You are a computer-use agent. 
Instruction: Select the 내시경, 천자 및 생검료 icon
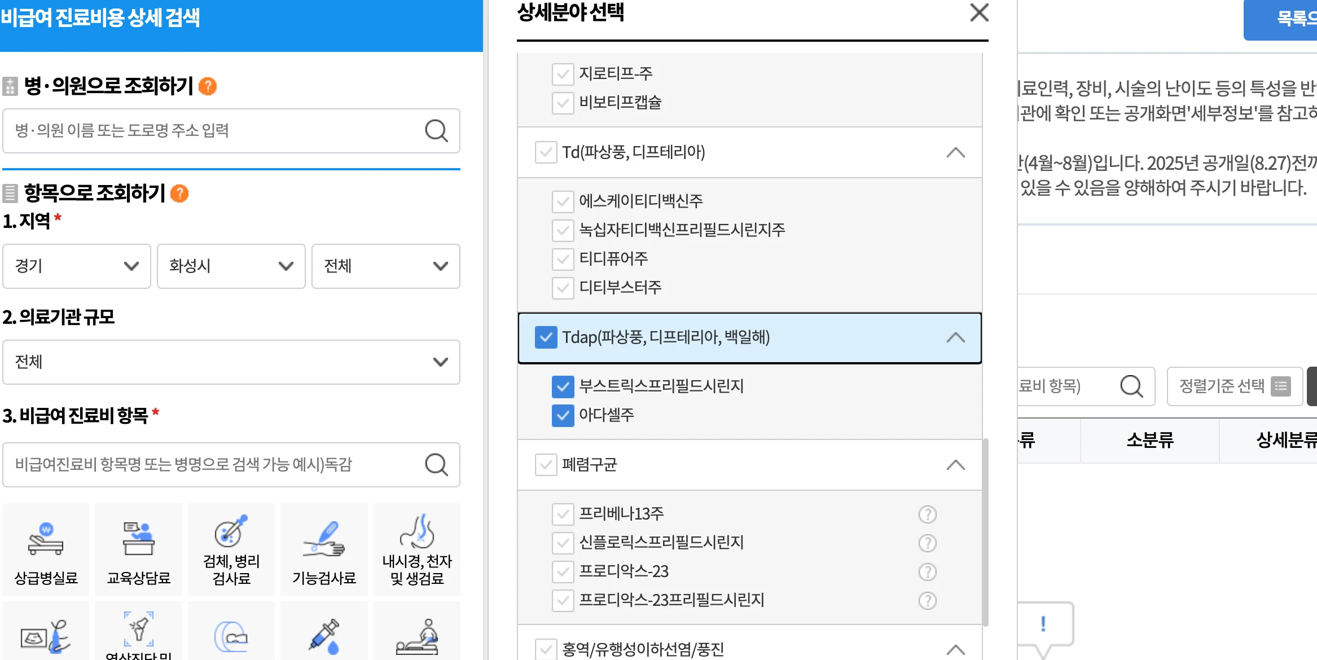[x=416, y=549]
